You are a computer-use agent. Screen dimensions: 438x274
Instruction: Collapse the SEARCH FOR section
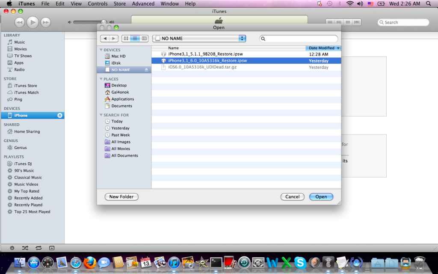[x=101, y=115]
